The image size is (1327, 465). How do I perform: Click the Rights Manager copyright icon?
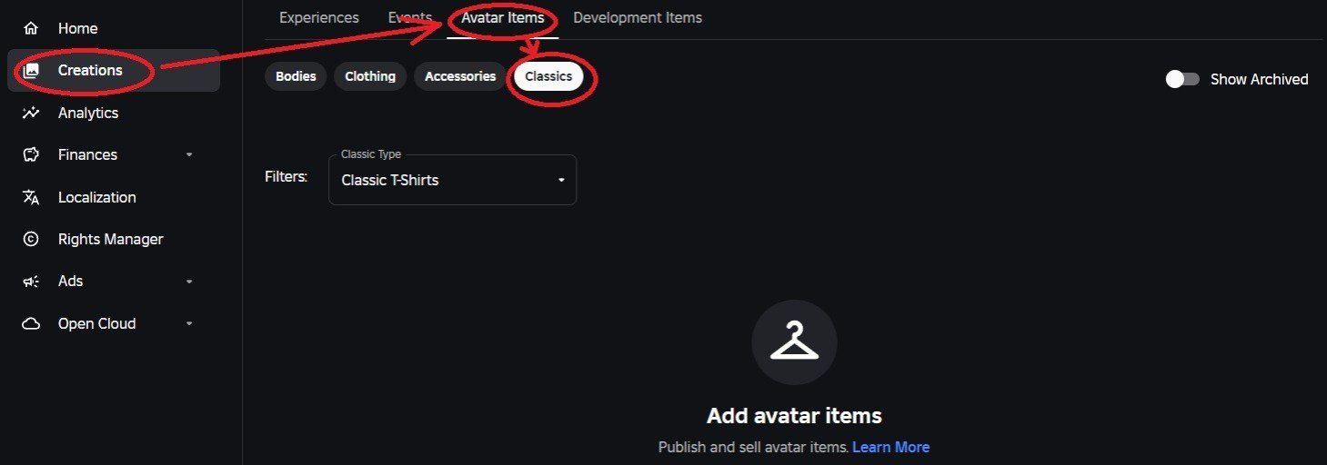point(31,240)
